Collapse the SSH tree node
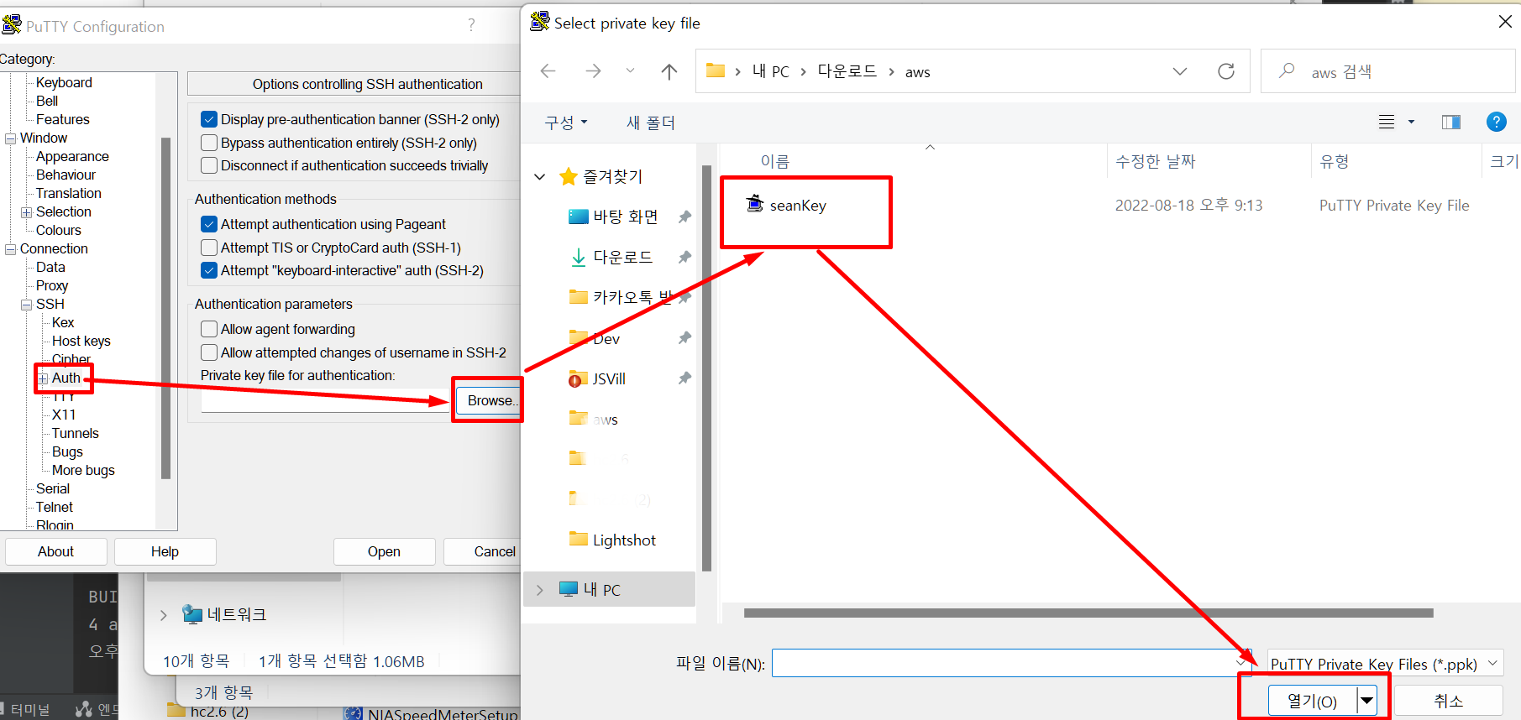Image resolution: width=1521 pixels, height=720 pixels. click(x=27, y=305)
